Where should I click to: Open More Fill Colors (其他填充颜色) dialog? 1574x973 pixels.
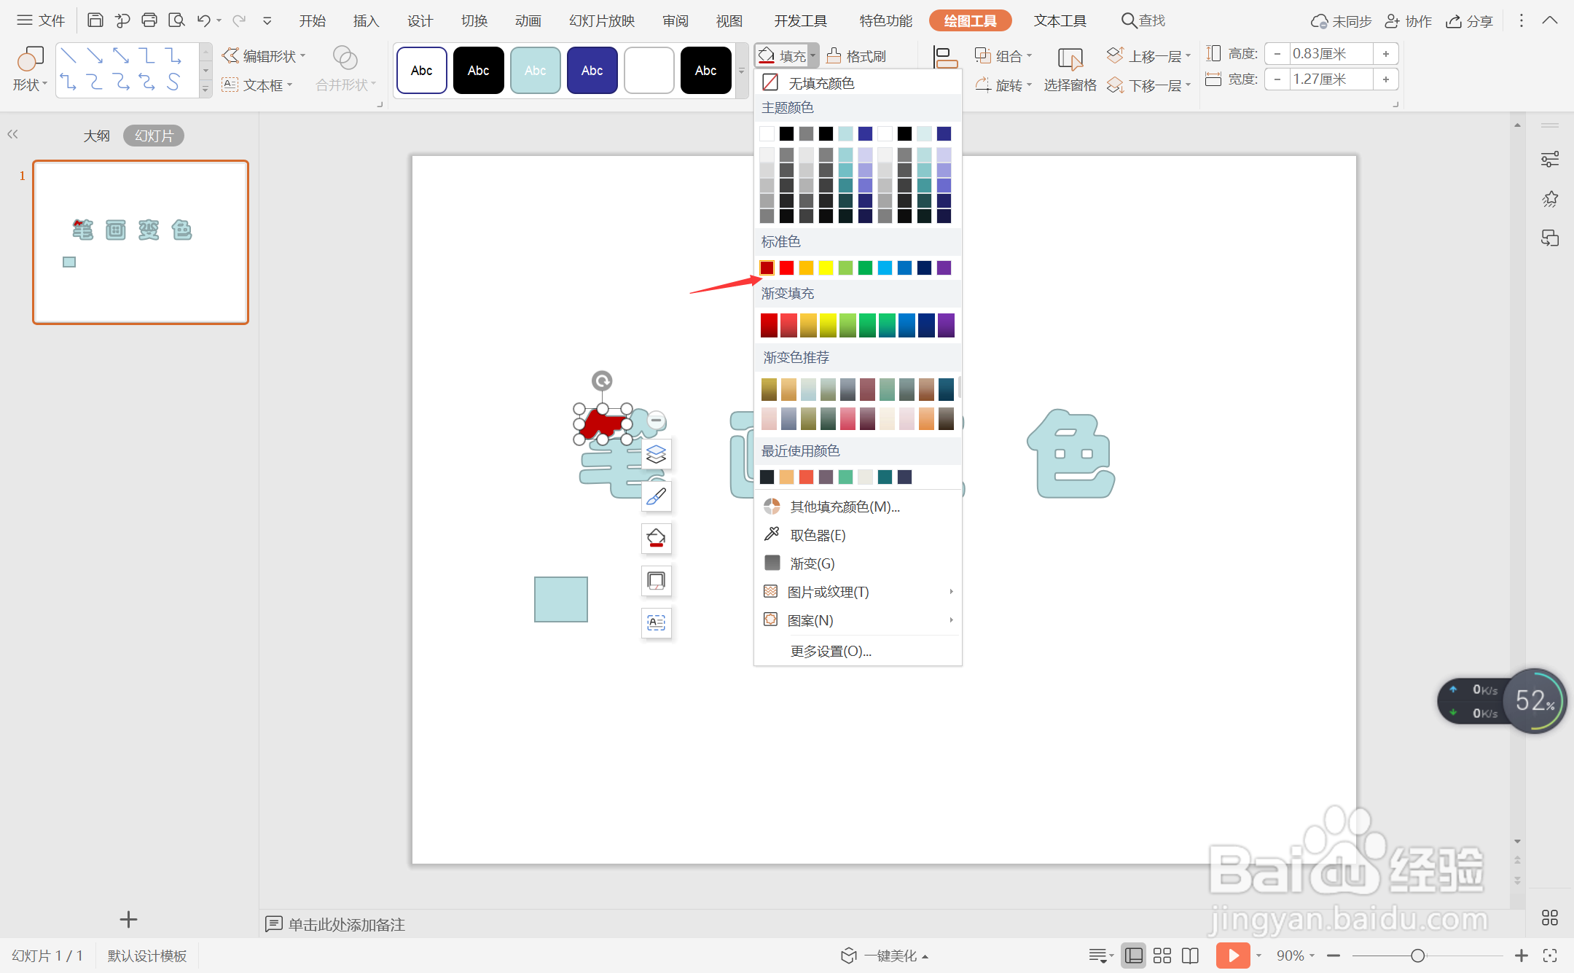point(845,507)
